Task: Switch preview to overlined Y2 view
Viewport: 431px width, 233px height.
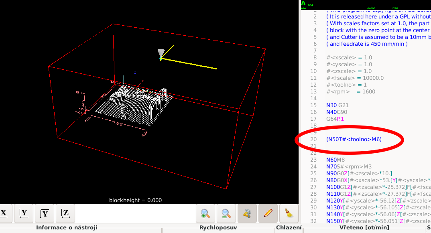Action: point(45,213)
